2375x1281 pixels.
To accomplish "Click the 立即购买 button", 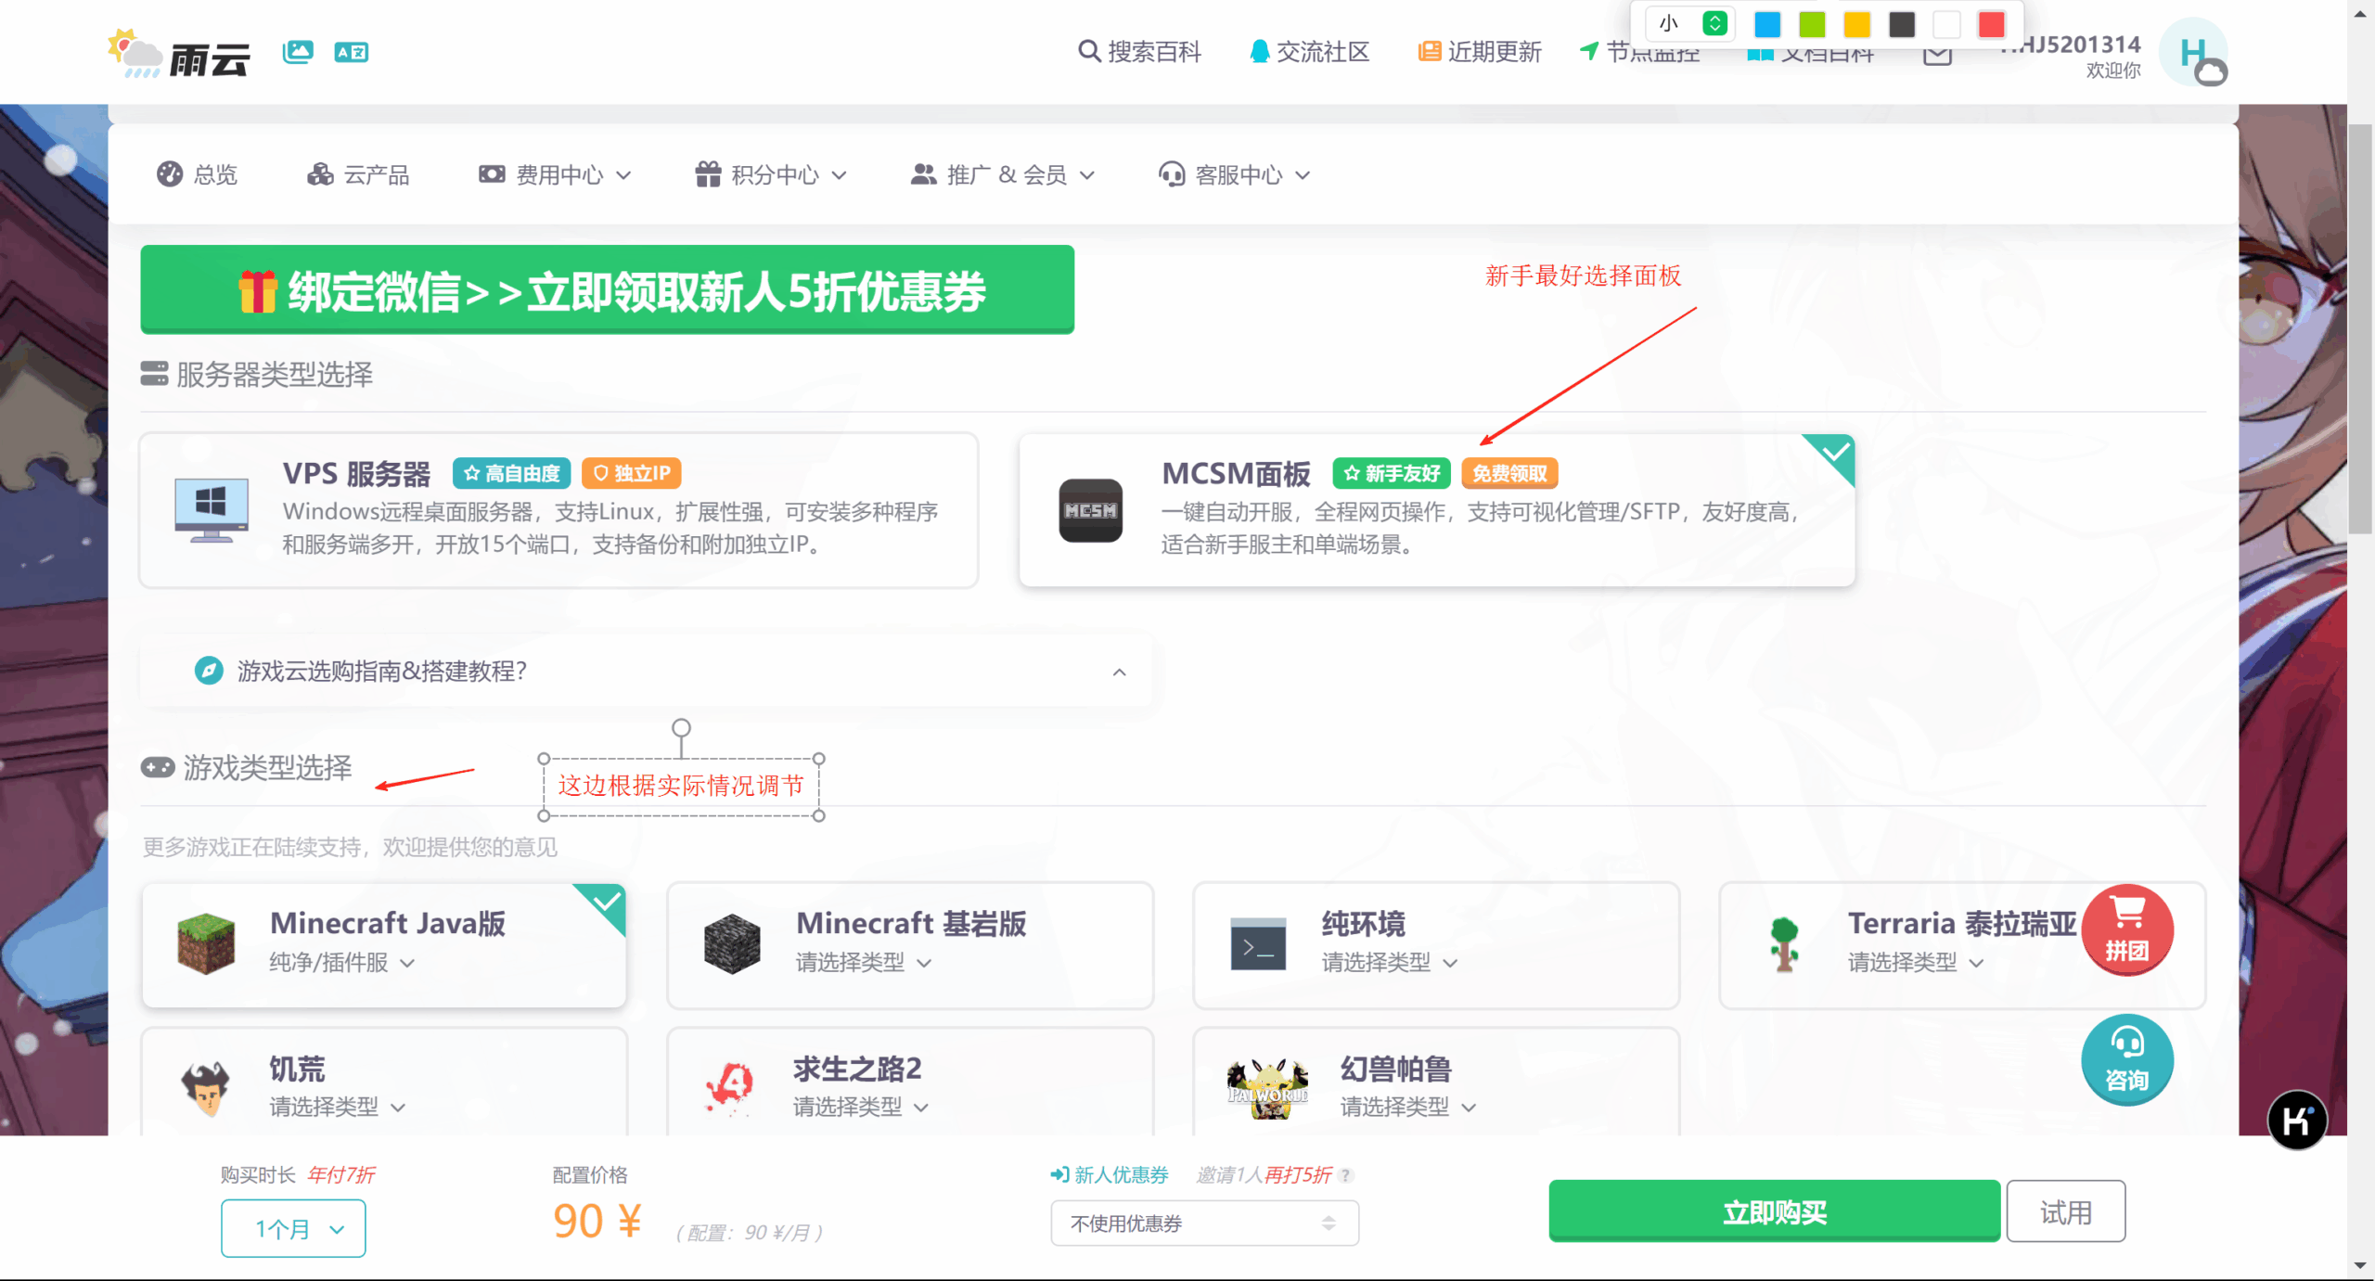I will click(x=1775, y=1211).
